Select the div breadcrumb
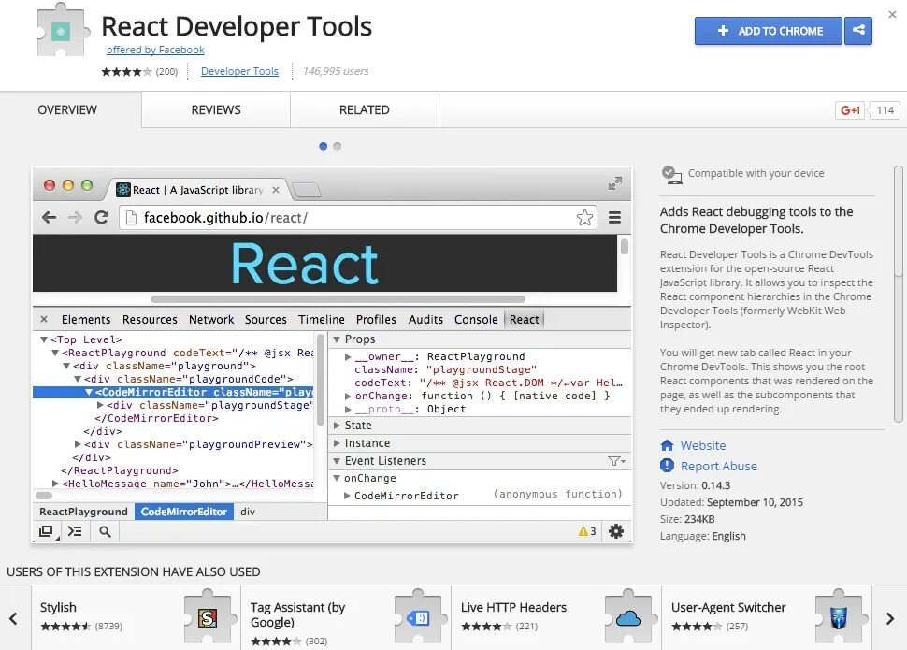This screenshot has height=650, width=907. pyautogui.click(x=248, y=512)
